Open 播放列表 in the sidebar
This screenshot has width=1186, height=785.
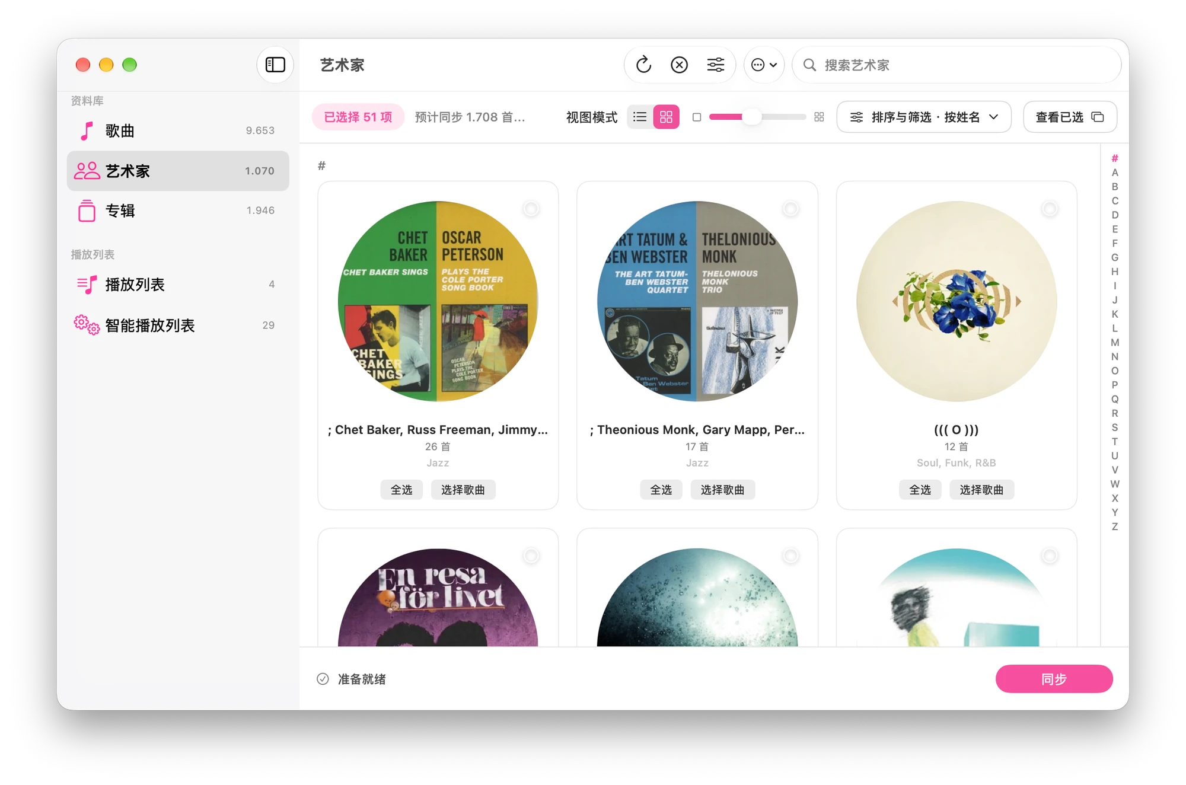[x=178, y=285]
